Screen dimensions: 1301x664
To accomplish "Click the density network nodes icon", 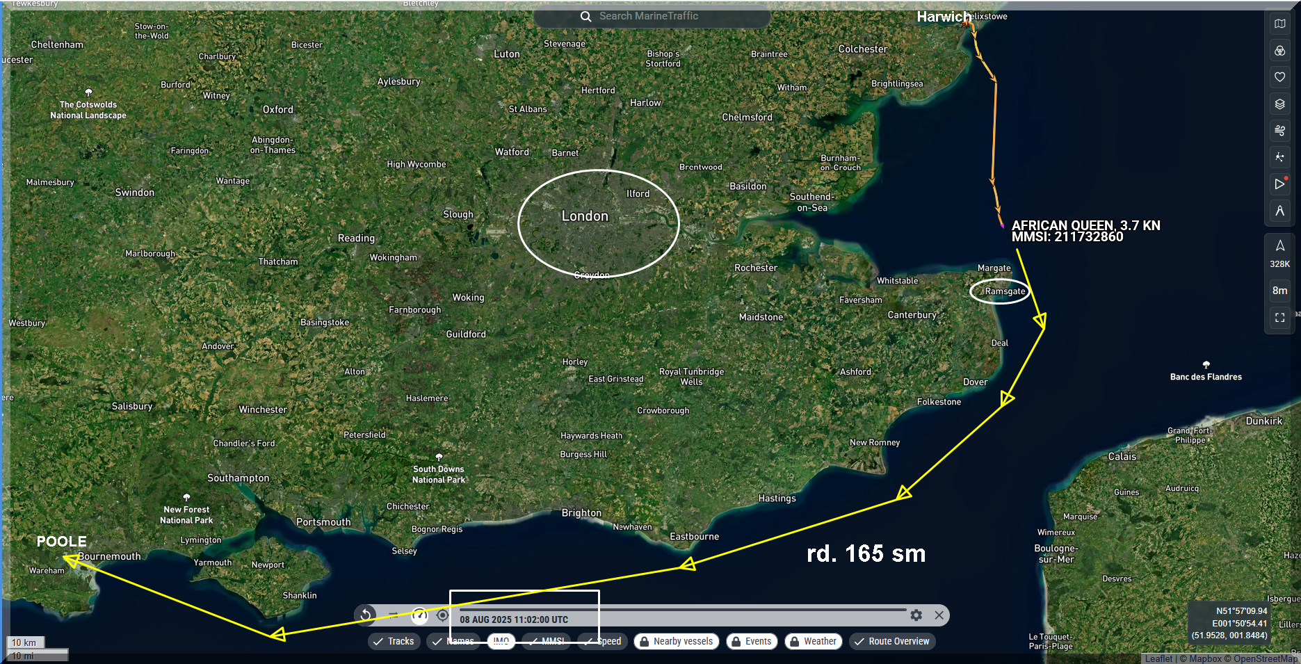I will pyautogui.click(x=1279, y=157).
